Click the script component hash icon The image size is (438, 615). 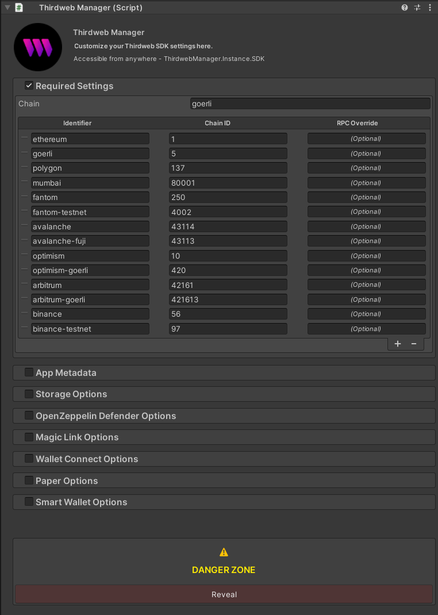[19, 7]
